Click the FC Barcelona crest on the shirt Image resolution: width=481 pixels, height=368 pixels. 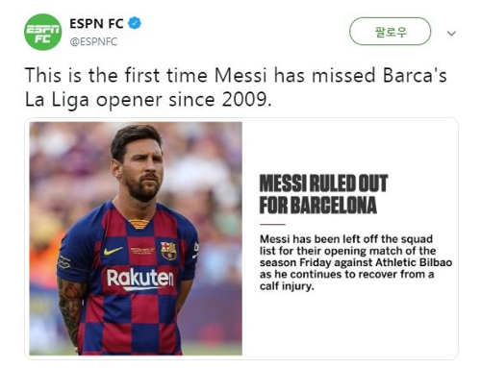[168, 251]
